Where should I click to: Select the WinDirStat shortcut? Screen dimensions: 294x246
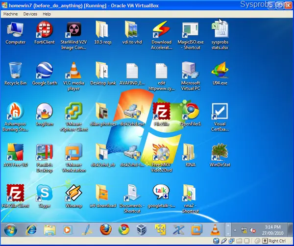(x=220, y=156)
